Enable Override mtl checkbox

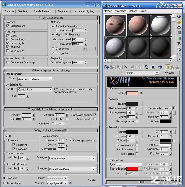click(53, 48)
